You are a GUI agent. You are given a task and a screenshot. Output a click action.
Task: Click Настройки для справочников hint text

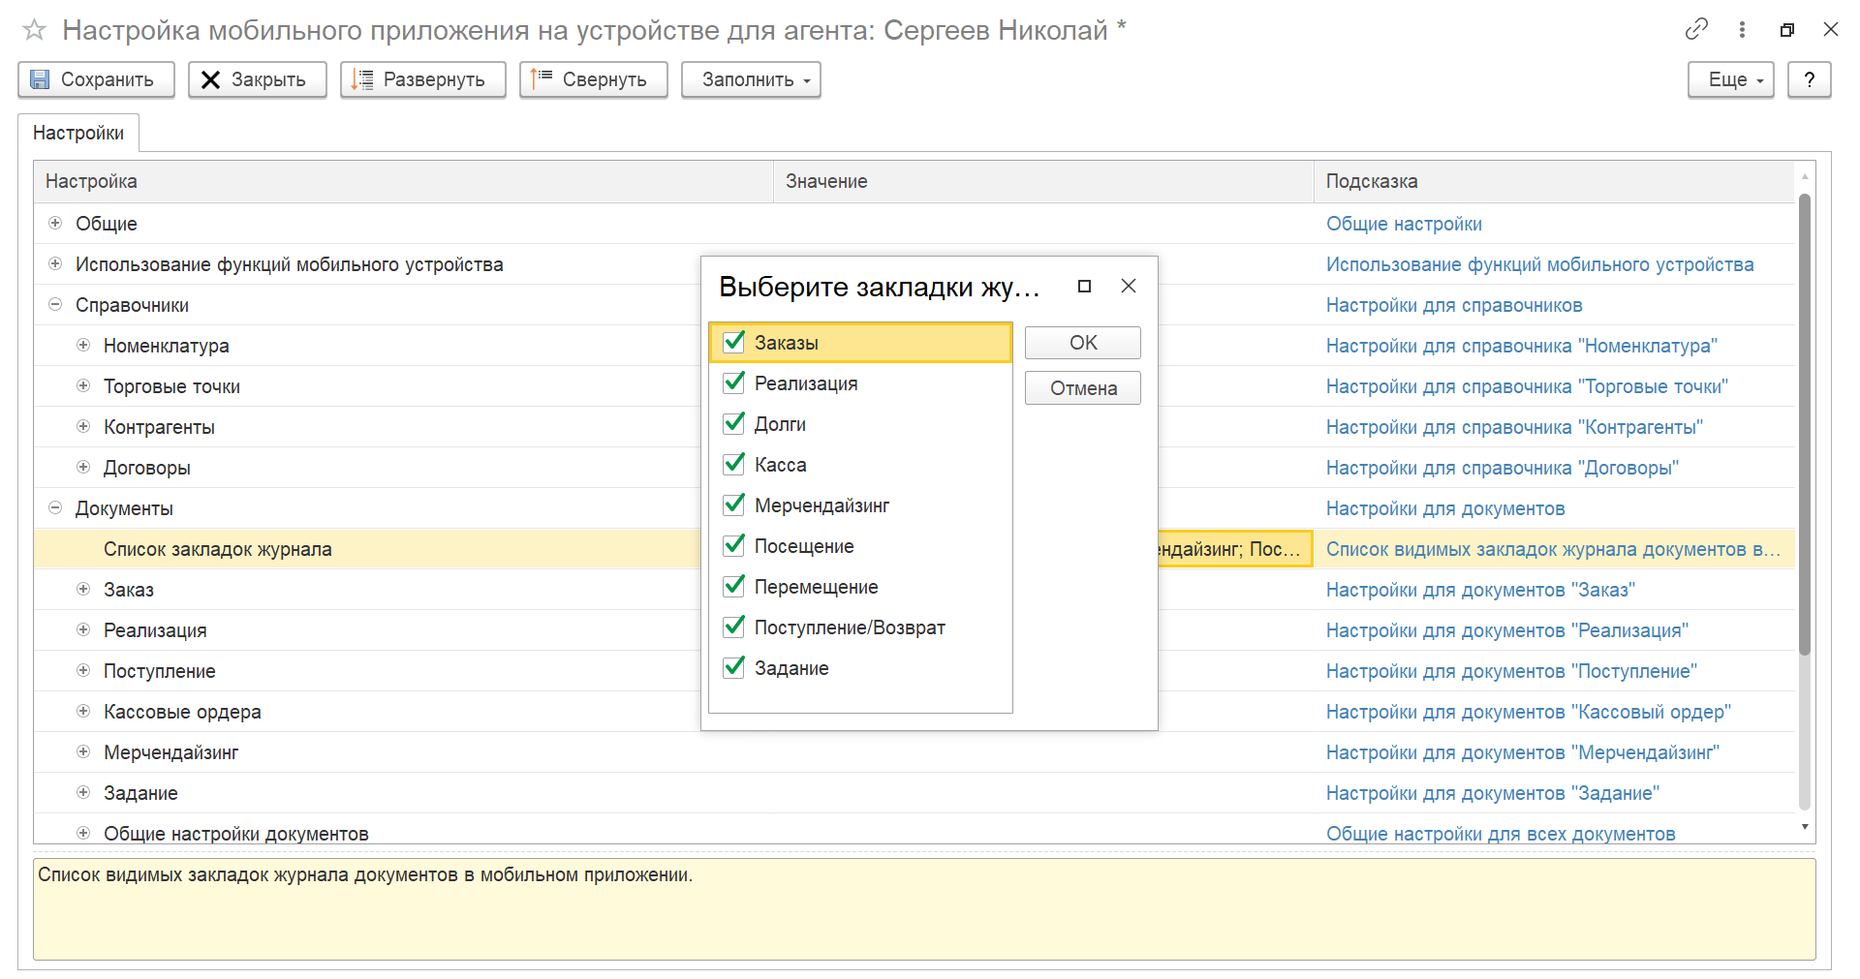point(1454,305)
